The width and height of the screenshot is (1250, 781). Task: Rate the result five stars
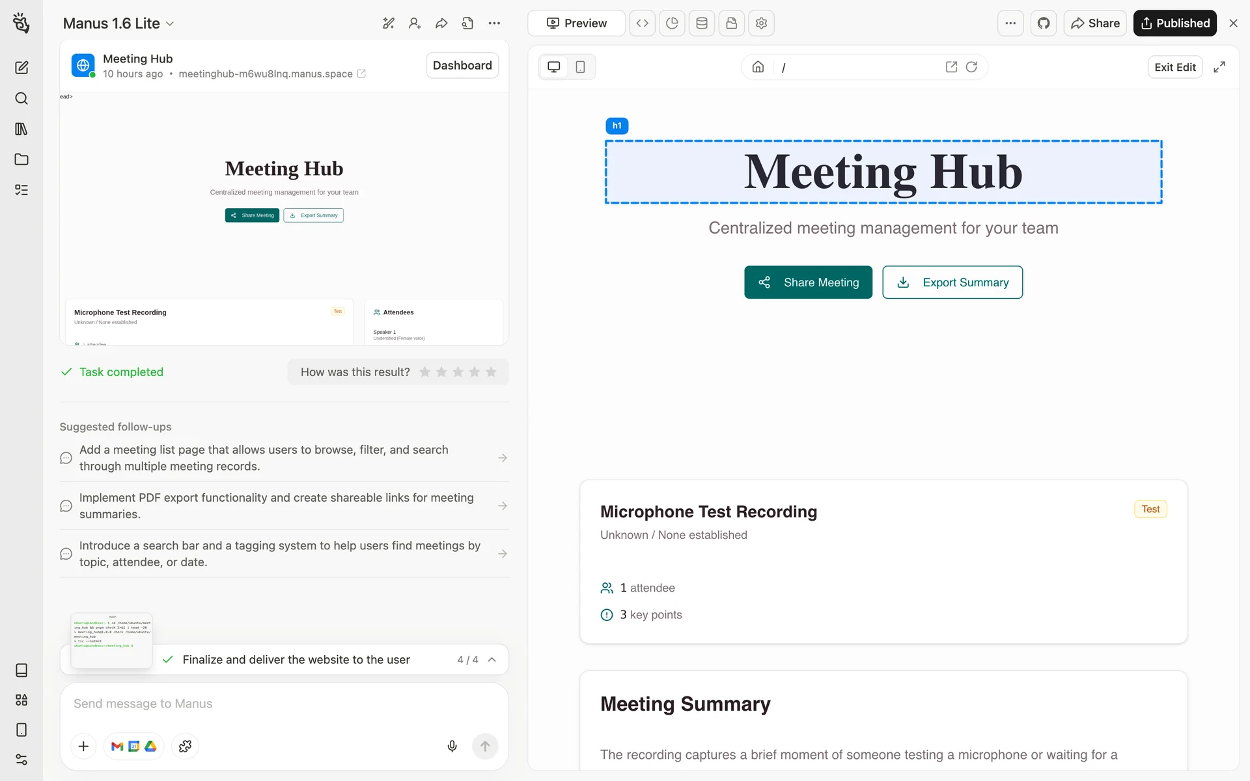[x=491, y=372]
